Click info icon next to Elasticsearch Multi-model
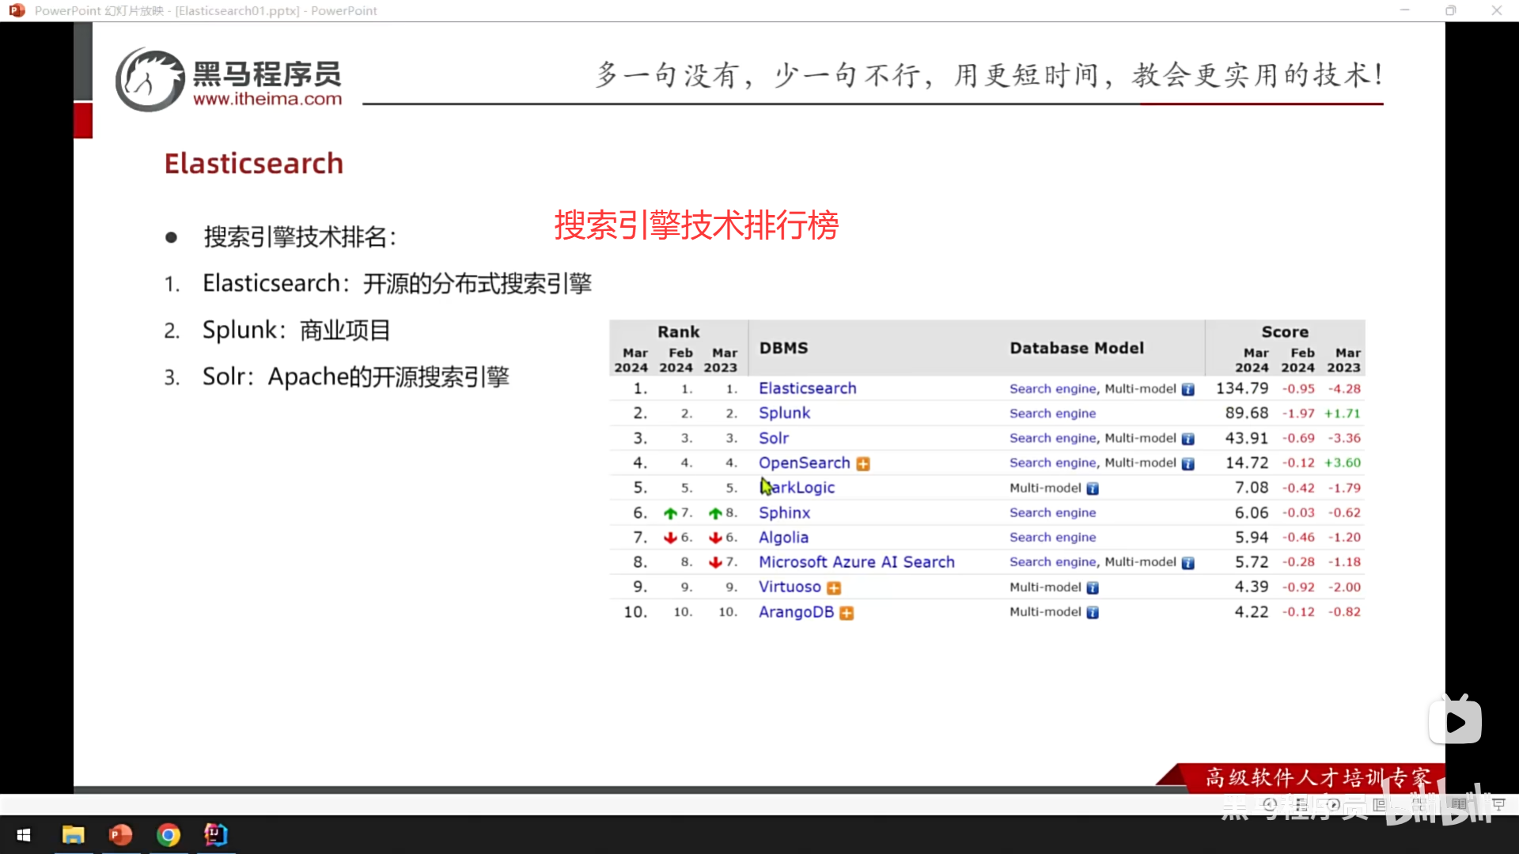 tap(1188, 390)
